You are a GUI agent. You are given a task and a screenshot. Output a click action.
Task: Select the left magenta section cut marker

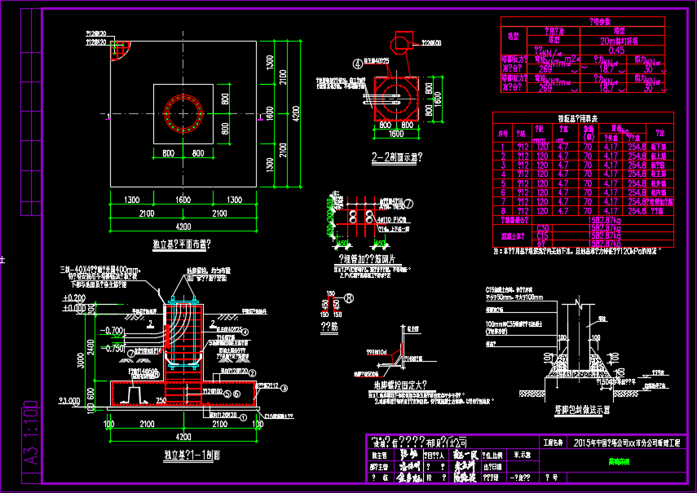click(108, 117)
